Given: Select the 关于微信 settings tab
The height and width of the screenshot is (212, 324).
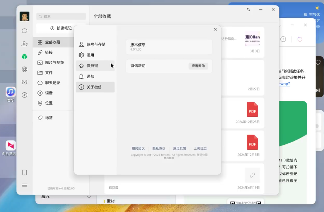Looking at the screenshot, I should pos(95,87).
